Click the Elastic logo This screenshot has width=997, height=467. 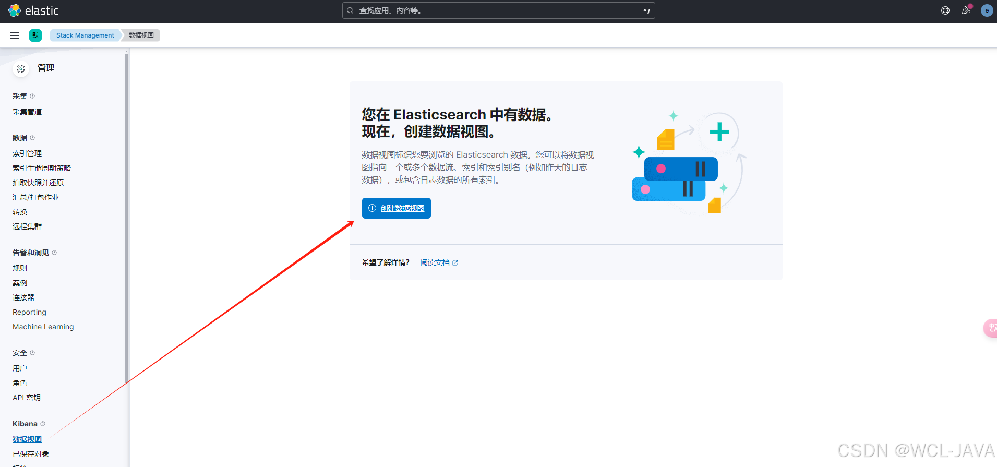[x=33, y=10]
